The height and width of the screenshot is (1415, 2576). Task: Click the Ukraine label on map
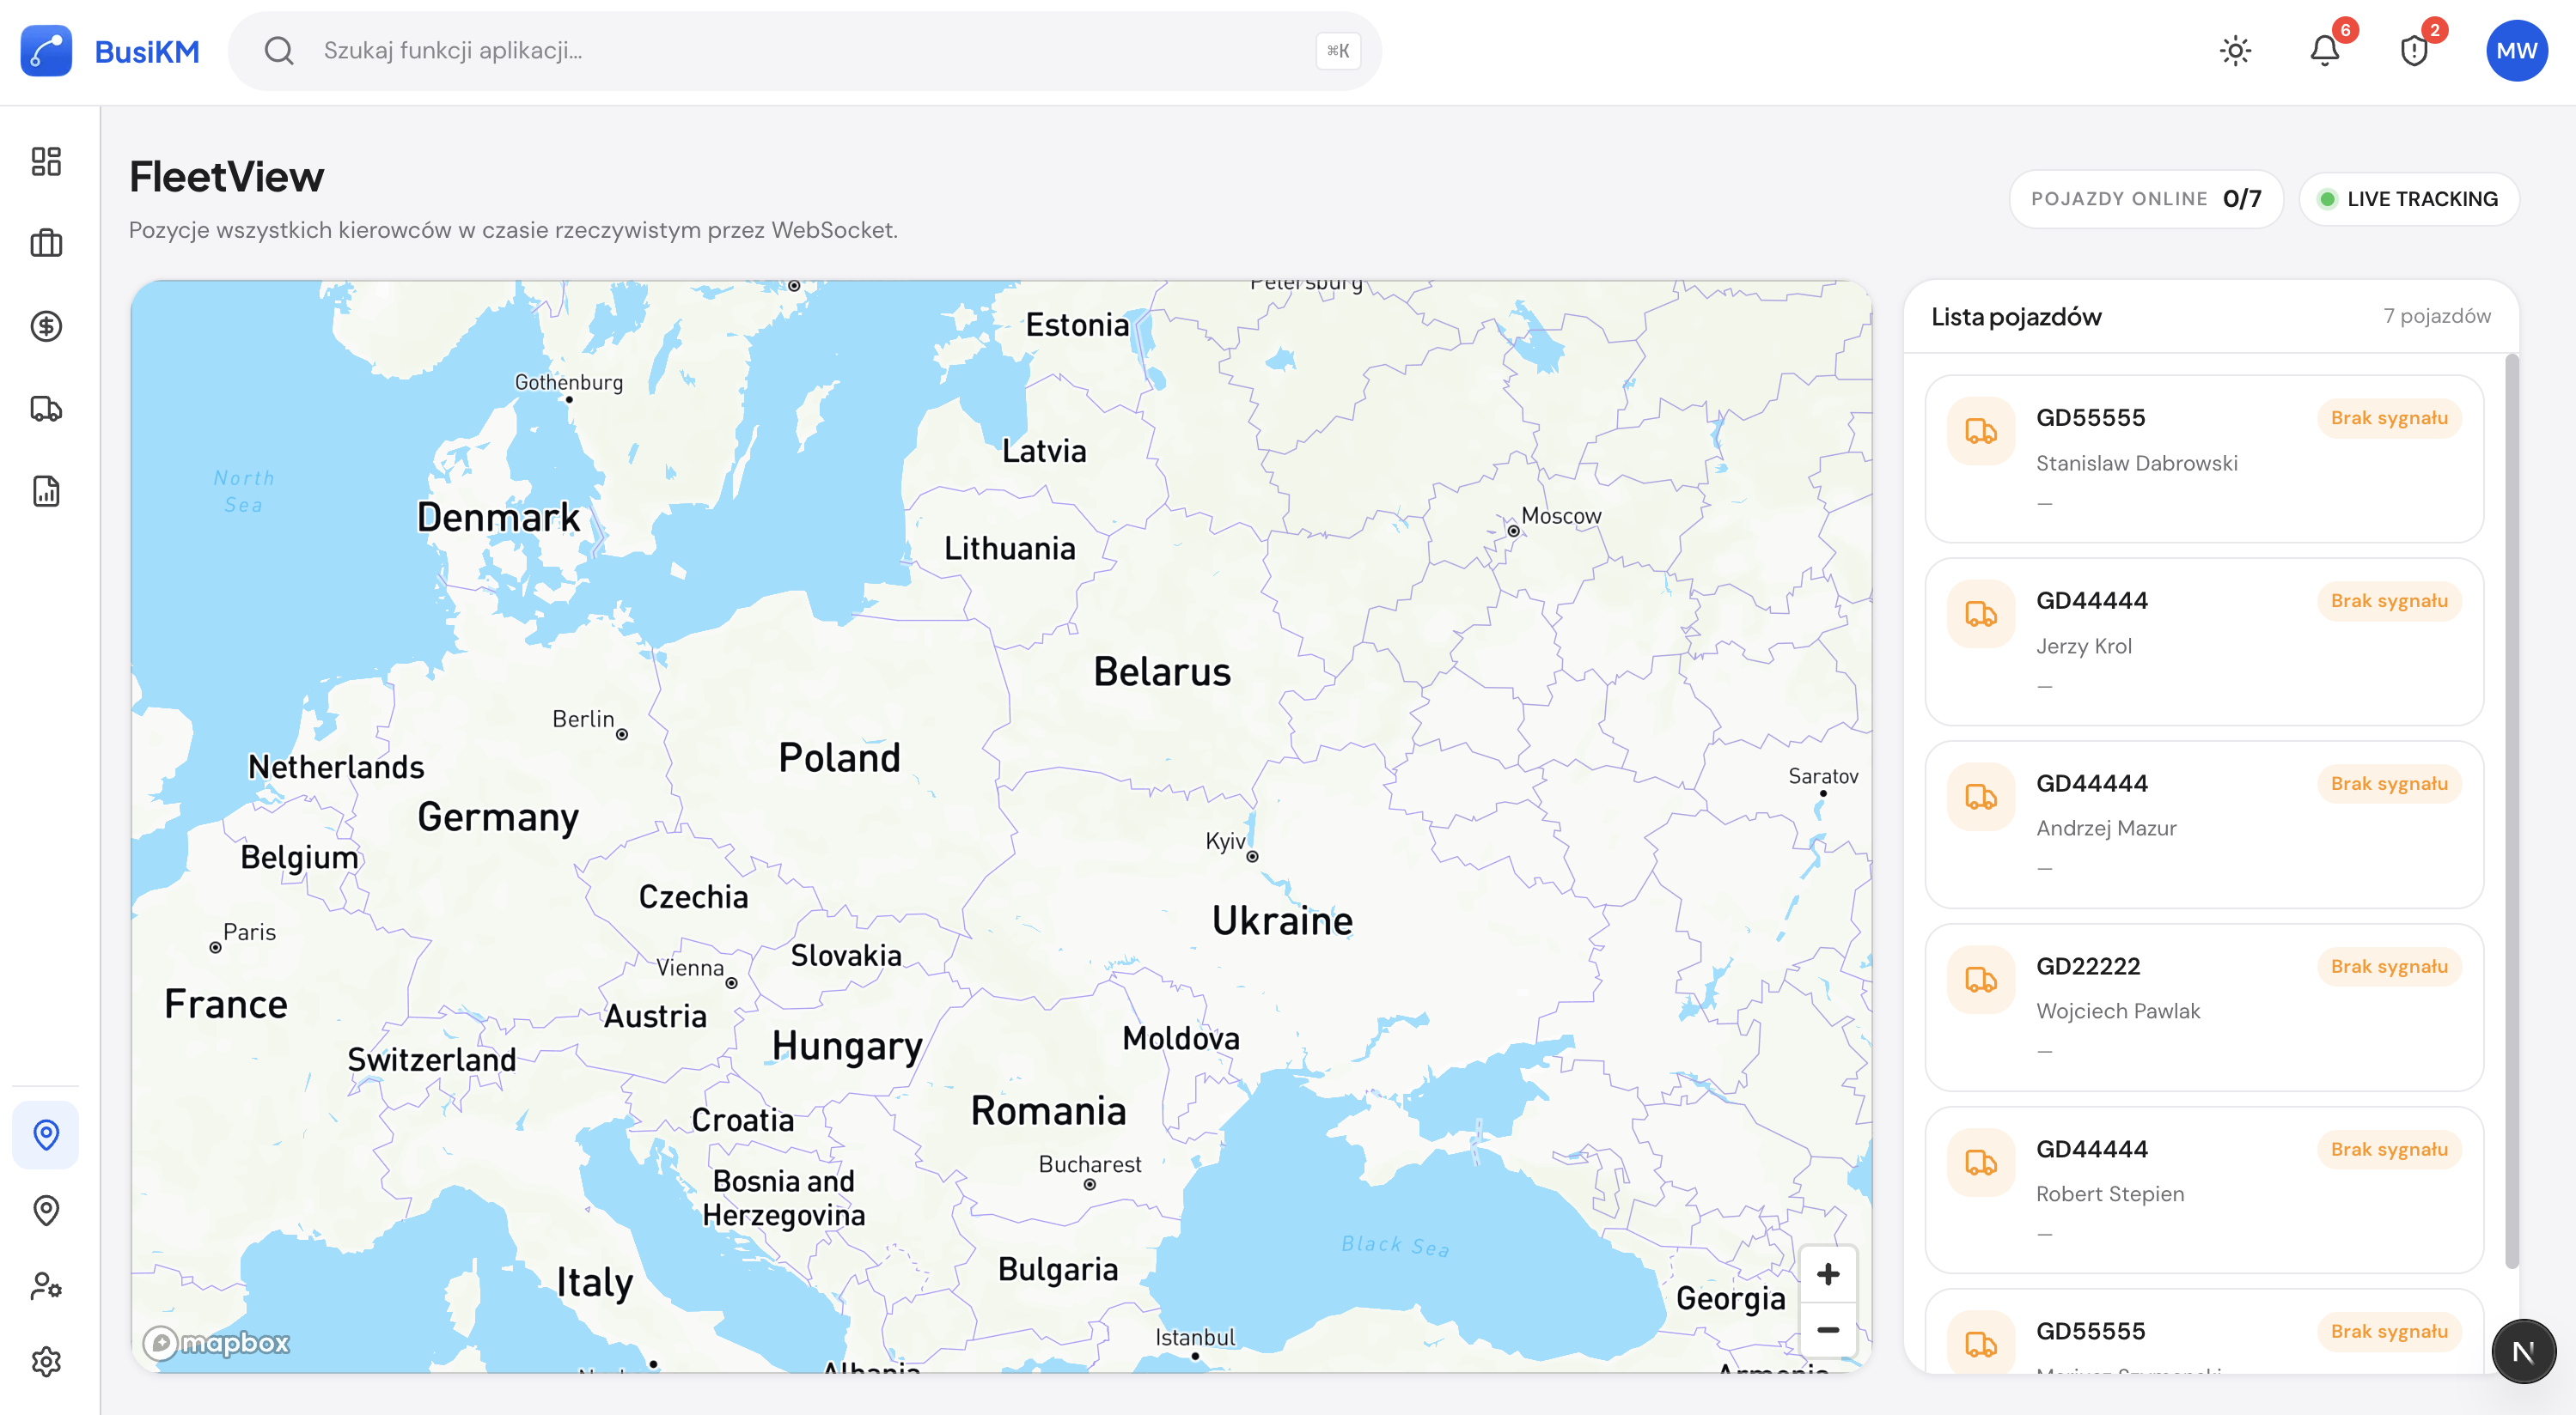(x=1282, y=920)
